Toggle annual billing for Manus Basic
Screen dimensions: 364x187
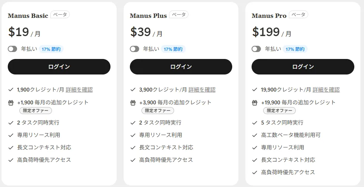12,49
